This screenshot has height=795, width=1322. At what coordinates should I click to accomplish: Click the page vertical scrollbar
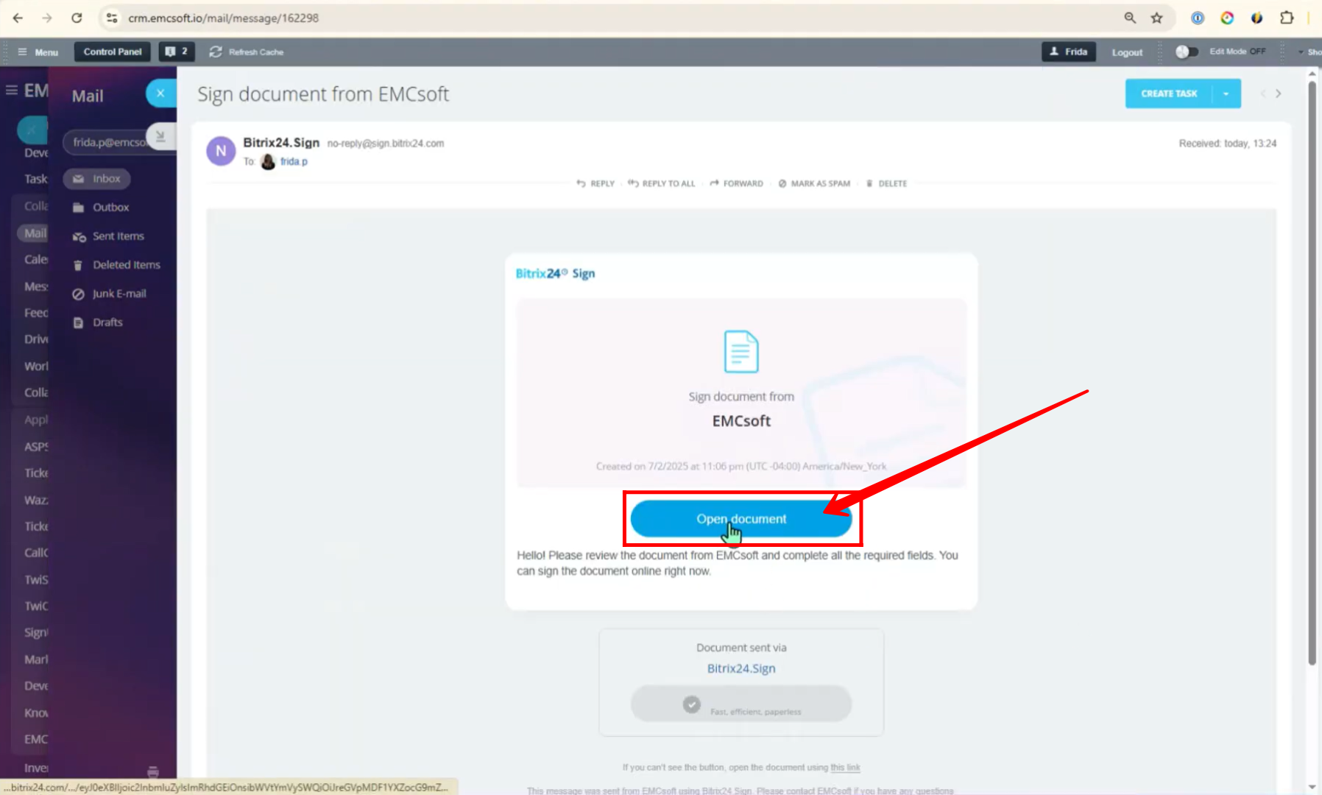(x=1312, y=372)
